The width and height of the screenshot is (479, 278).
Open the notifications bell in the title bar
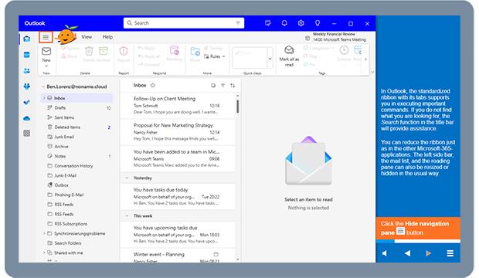(284, 23)
